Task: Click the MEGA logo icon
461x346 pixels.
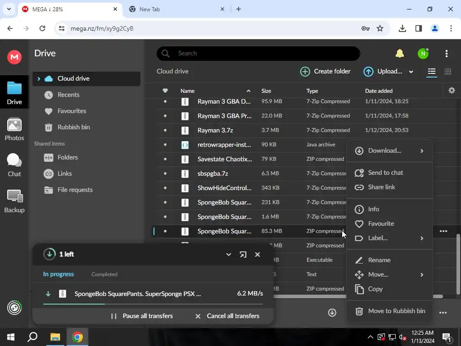Action: [14, 57]
